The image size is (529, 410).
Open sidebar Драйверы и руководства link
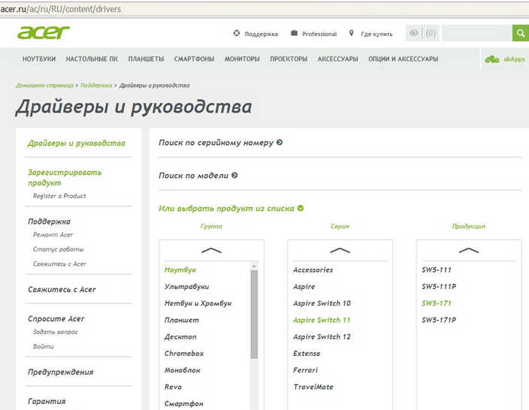[x=76, y=143]
